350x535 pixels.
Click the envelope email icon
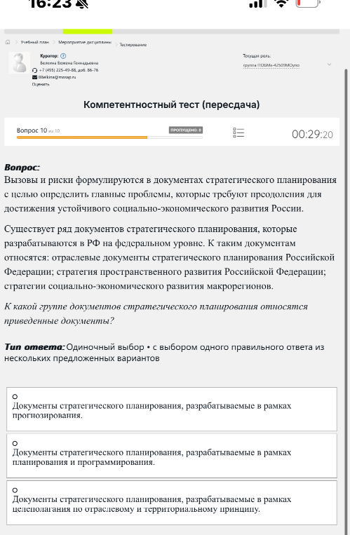34,77
